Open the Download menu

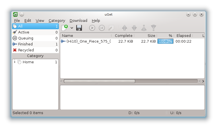pos(78,20)
